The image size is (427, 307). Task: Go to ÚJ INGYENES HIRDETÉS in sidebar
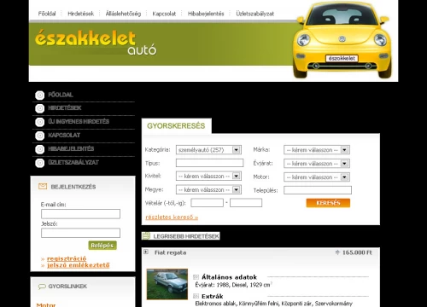[79, 121]
